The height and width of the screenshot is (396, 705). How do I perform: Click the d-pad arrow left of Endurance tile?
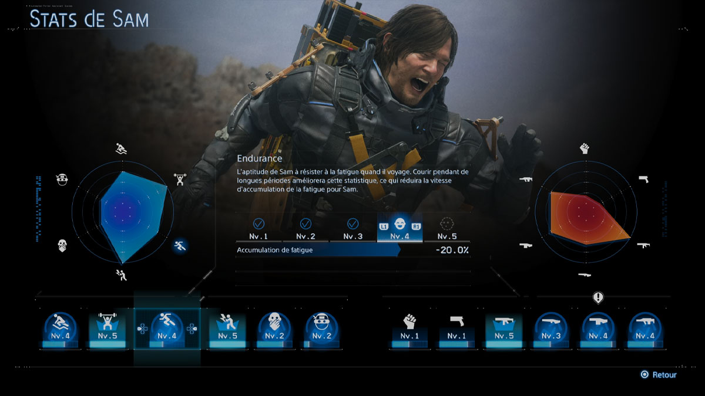pyautogui.click(x=142, y=329)
